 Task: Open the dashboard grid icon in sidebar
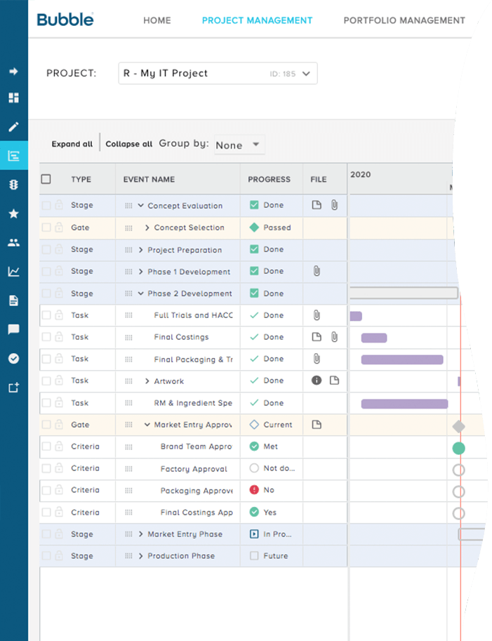[13, 98]
